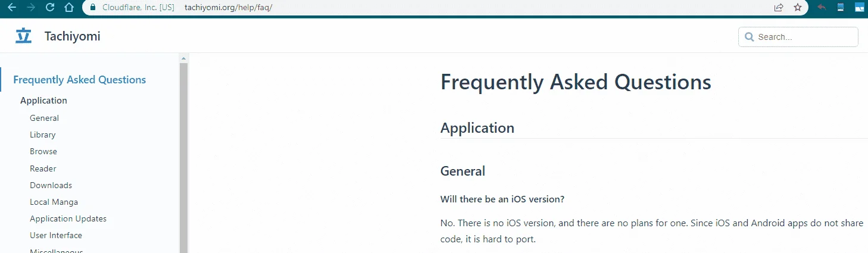The height and width of the screenshot is (253, 868).
Task: Open the Downloads sidebar entry
Action: coord(51,185)
